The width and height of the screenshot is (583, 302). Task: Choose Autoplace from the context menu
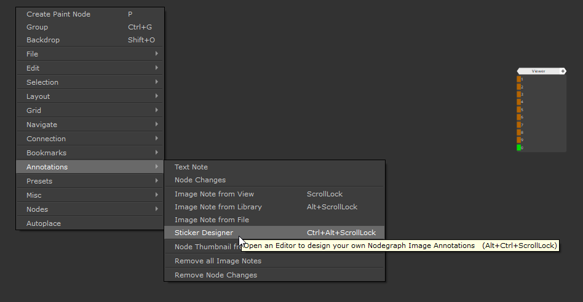click(44, 223)
